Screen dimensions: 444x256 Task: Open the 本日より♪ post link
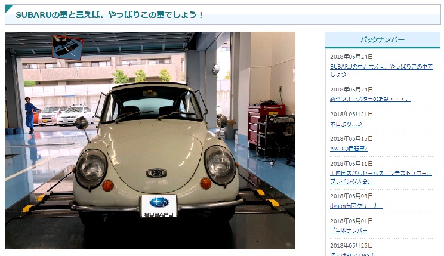pos(346,124)
